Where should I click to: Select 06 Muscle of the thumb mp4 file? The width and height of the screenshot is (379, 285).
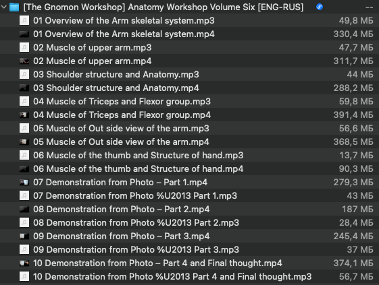point(189,169)
